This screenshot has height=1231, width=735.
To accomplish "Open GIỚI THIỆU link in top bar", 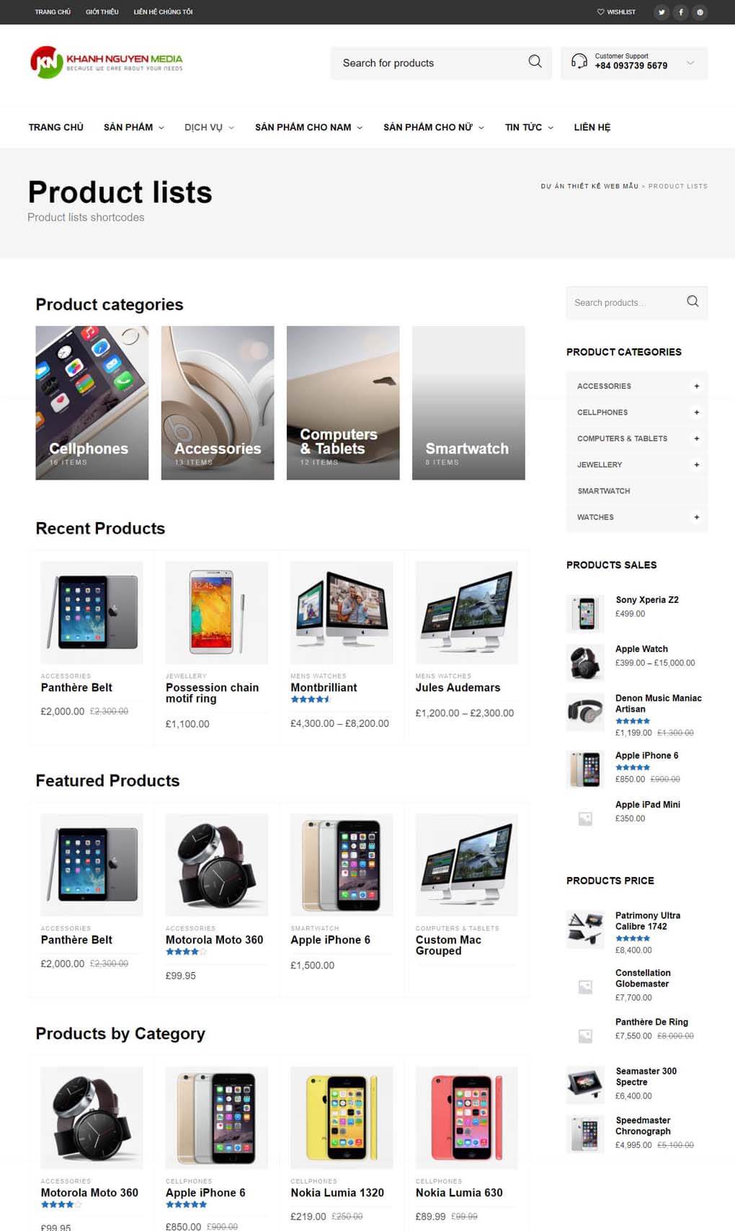I will pyautogui.click(x=102, y=12).
